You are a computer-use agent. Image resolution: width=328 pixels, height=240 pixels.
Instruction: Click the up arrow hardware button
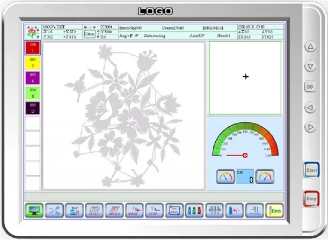310,46
